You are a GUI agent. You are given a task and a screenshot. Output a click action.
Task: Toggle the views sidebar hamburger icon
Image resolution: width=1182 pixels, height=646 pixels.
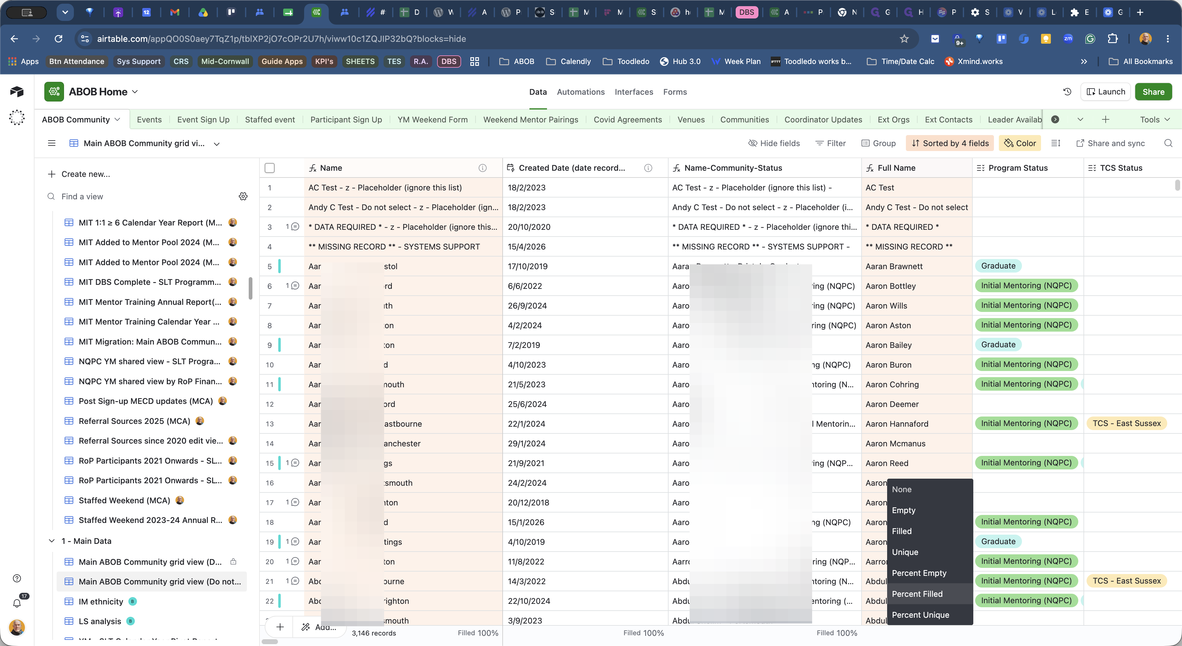pyautogui.click(x=51, y=144)
